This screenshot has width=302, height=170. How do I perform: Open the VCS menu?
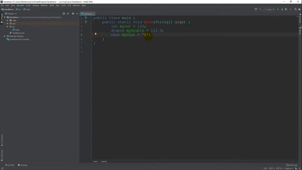(x=69, y=5)
